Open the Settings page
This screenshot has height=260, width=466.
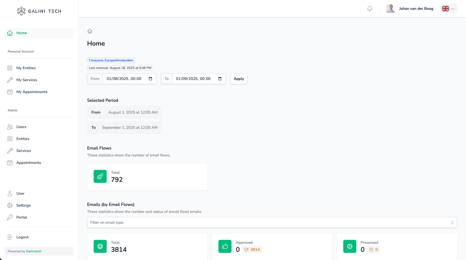click(23, 205)
